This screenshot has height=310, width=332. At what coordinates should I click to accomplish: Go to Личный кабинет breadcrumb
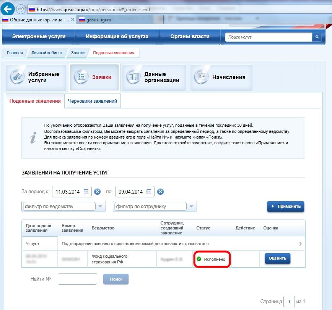[47, 53]
